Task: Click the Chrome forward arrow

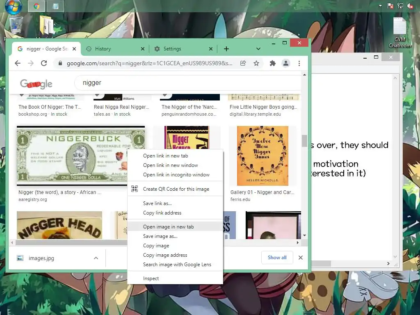Action: tap(31, 63)
